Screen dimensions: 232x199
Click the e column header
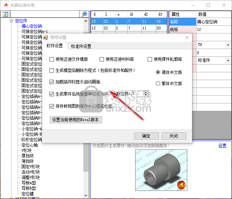[x=121, y=14]
